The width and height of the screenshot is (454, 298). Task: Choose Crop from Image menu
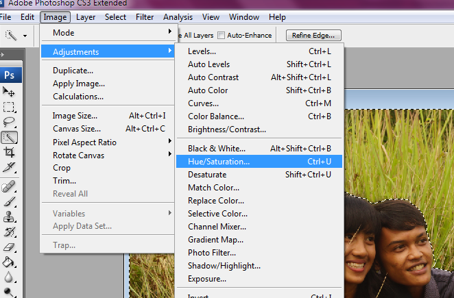pos(108,168)
